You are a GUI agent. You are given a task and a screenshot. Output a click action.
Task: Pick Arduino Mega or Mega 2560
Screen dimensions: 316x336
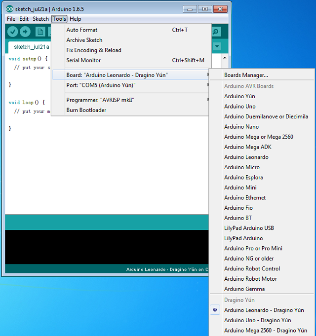coord(262,137)
